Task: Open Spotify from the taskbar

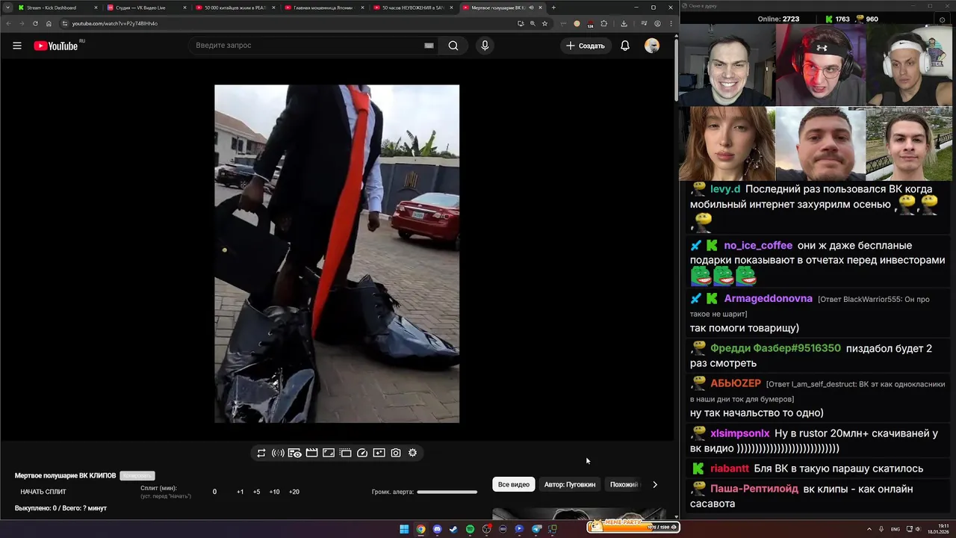Action: tap(470, 529)
